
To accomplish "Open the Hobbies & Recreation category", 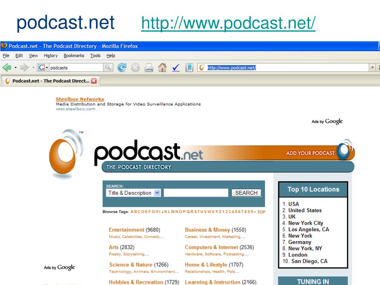I will point(136,282).
